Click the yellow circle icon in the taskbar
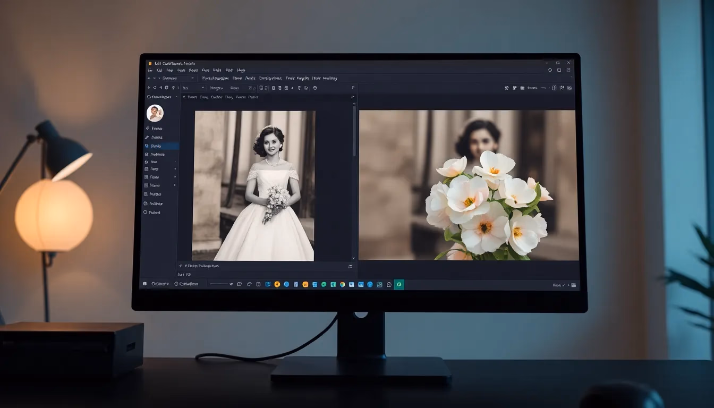This screenshot has height=408, width=714. (x=277, y=284)
